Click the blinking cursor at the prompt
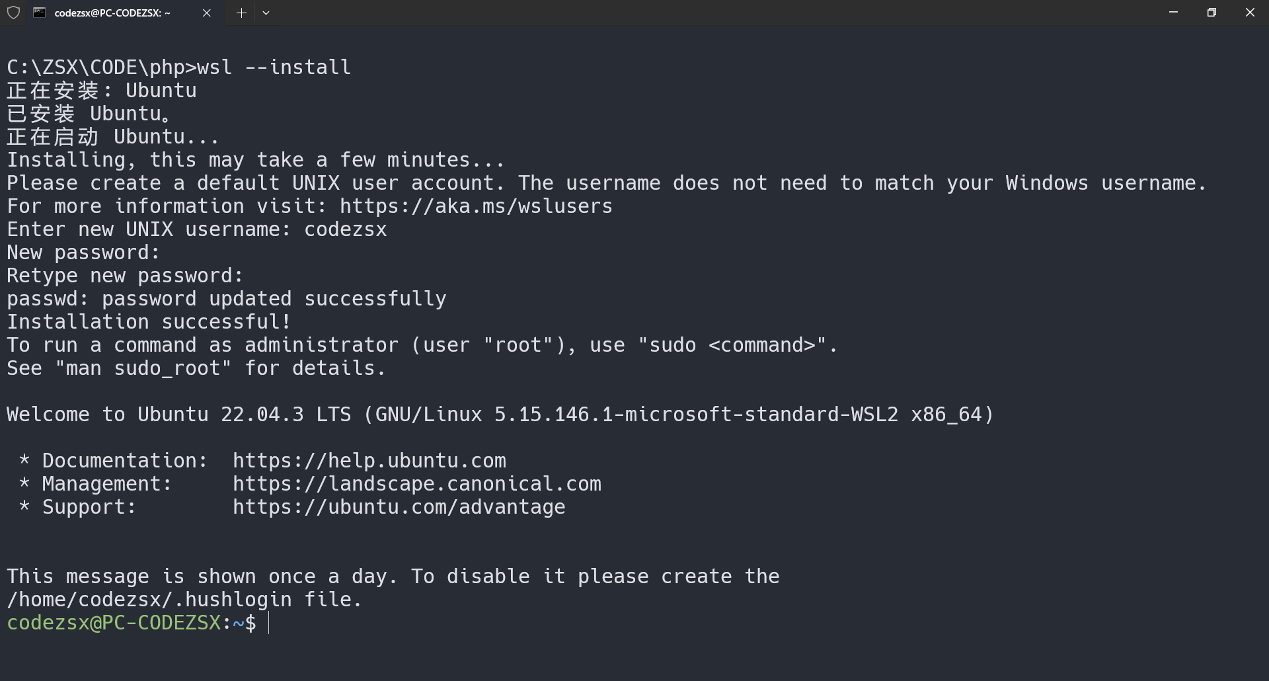Image resolution: width=1269 pixels, height=681 pixels. point(269,622)
